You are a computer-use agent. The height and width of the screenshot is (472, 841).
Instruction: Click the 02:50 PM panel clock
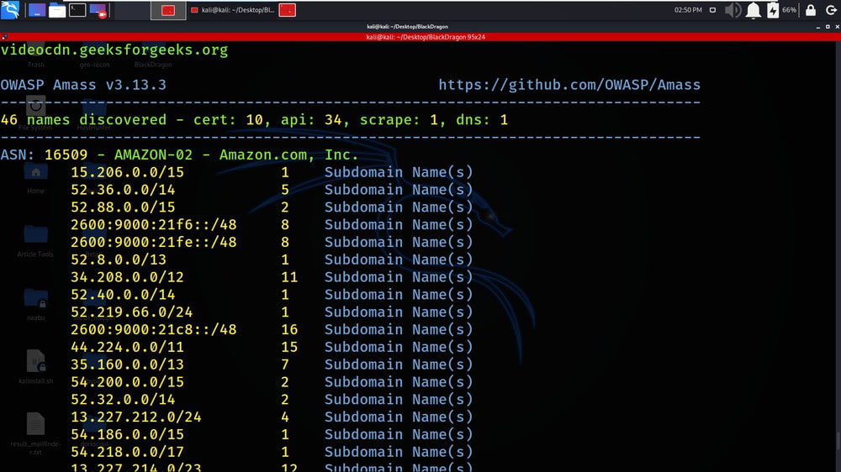coord(688,10)
